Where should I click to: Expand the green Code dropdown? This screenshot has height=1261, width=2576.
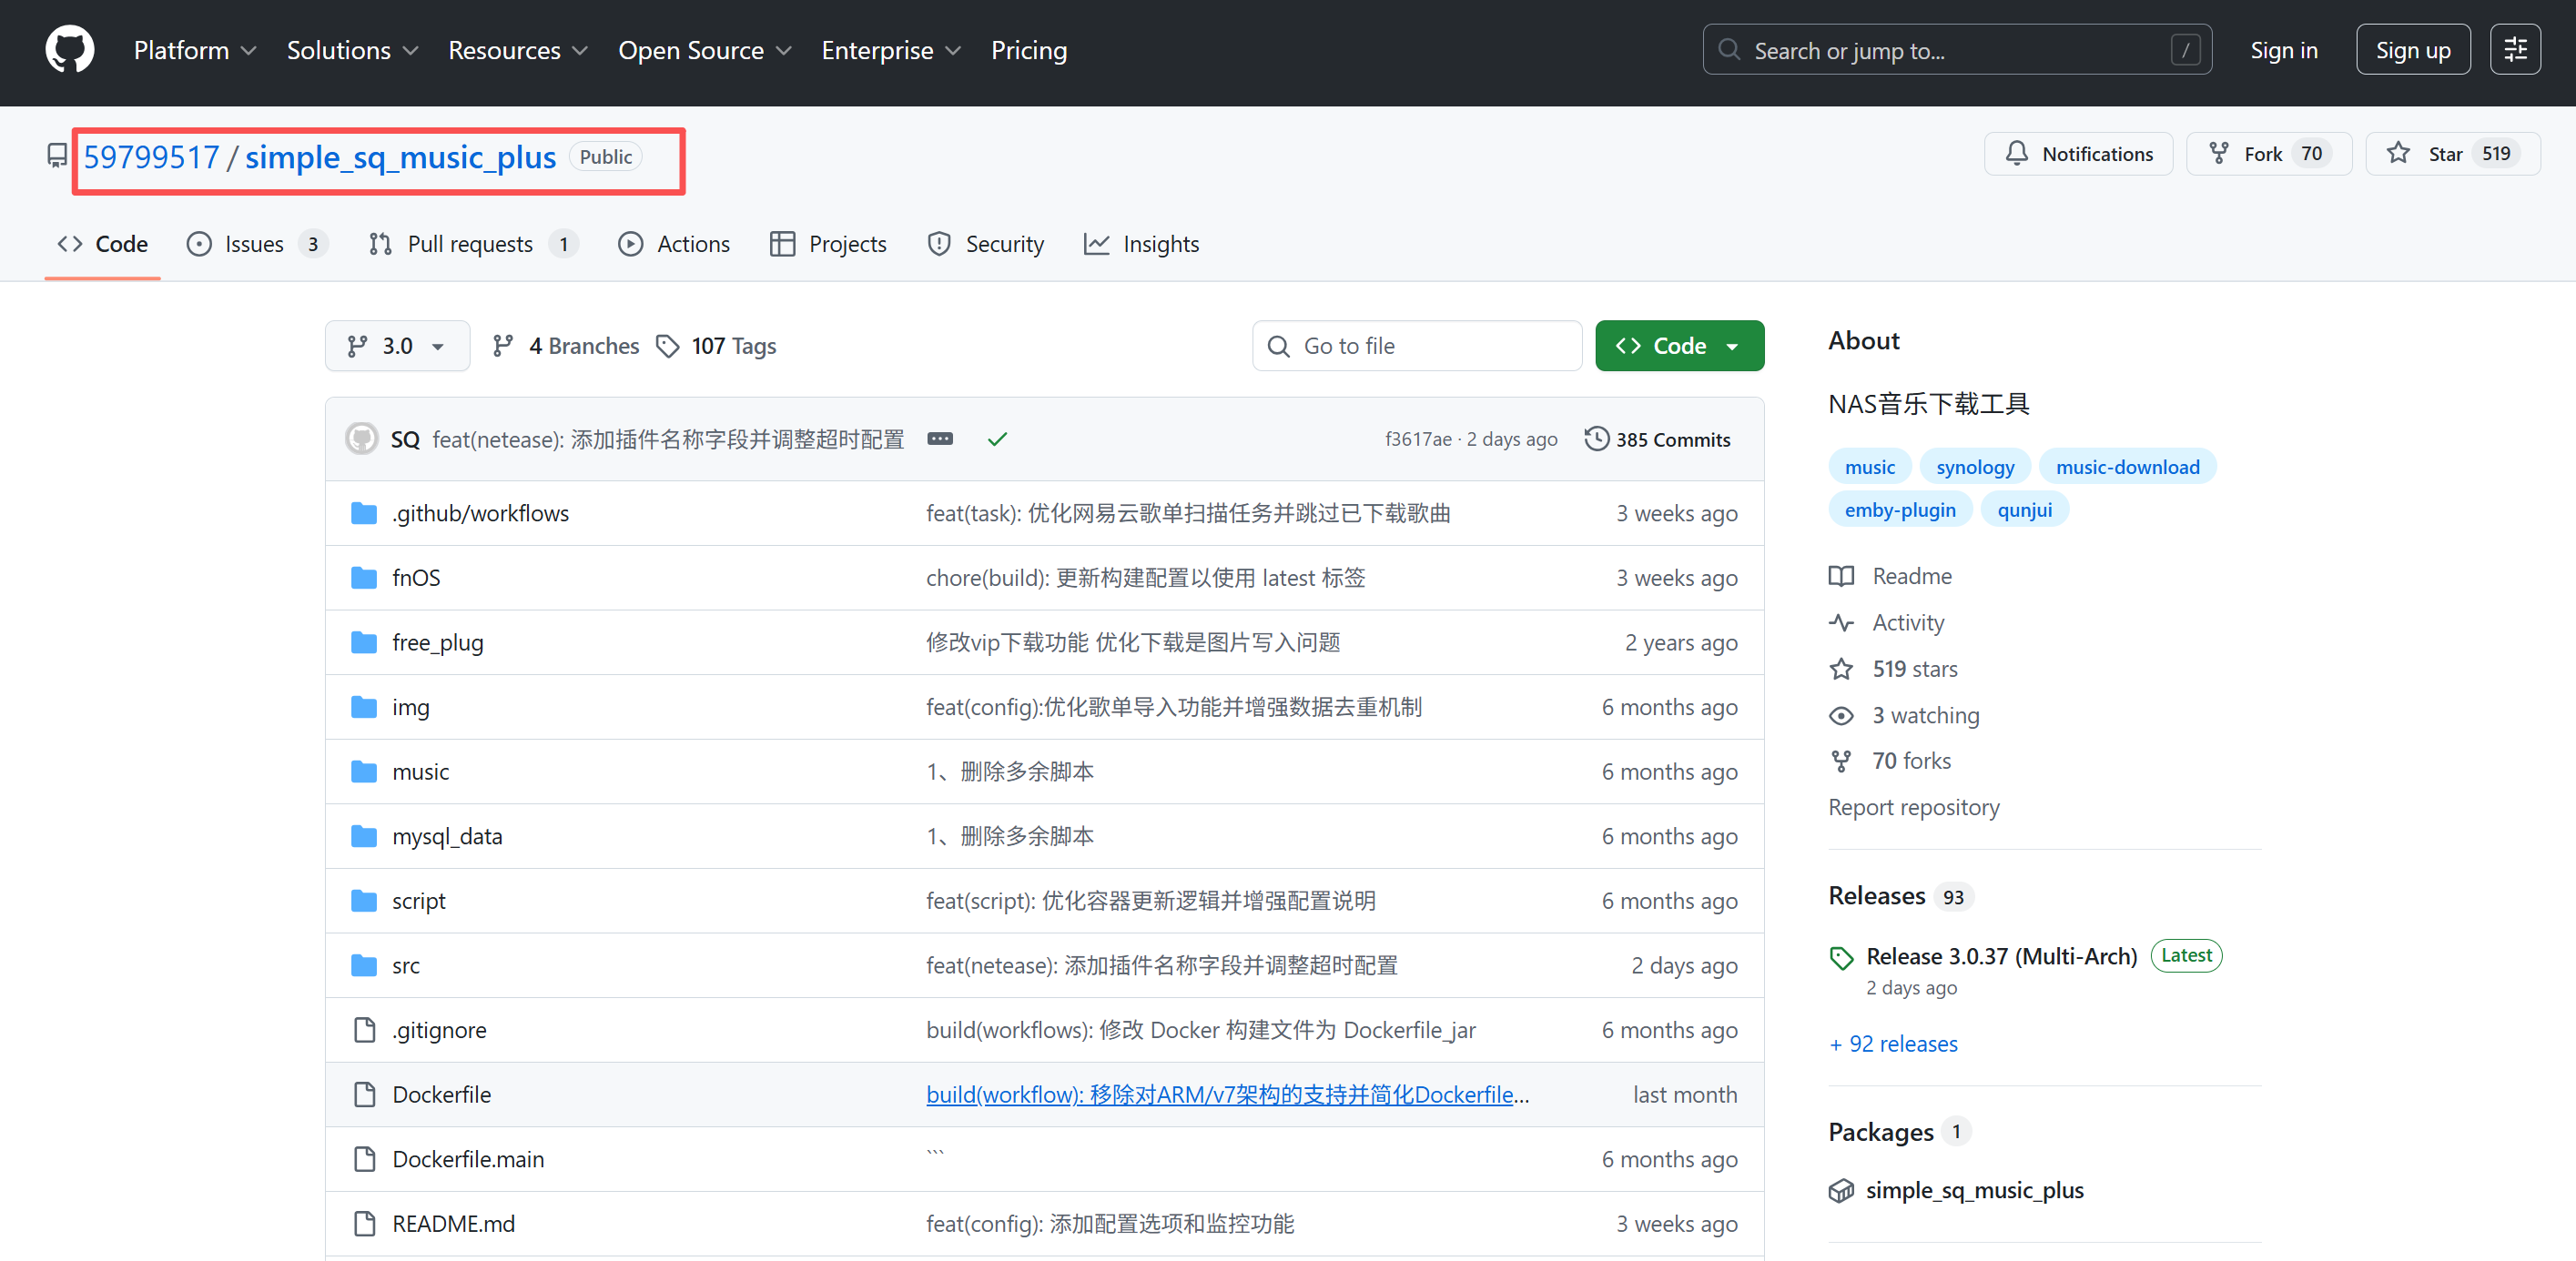coord(1679,346)
